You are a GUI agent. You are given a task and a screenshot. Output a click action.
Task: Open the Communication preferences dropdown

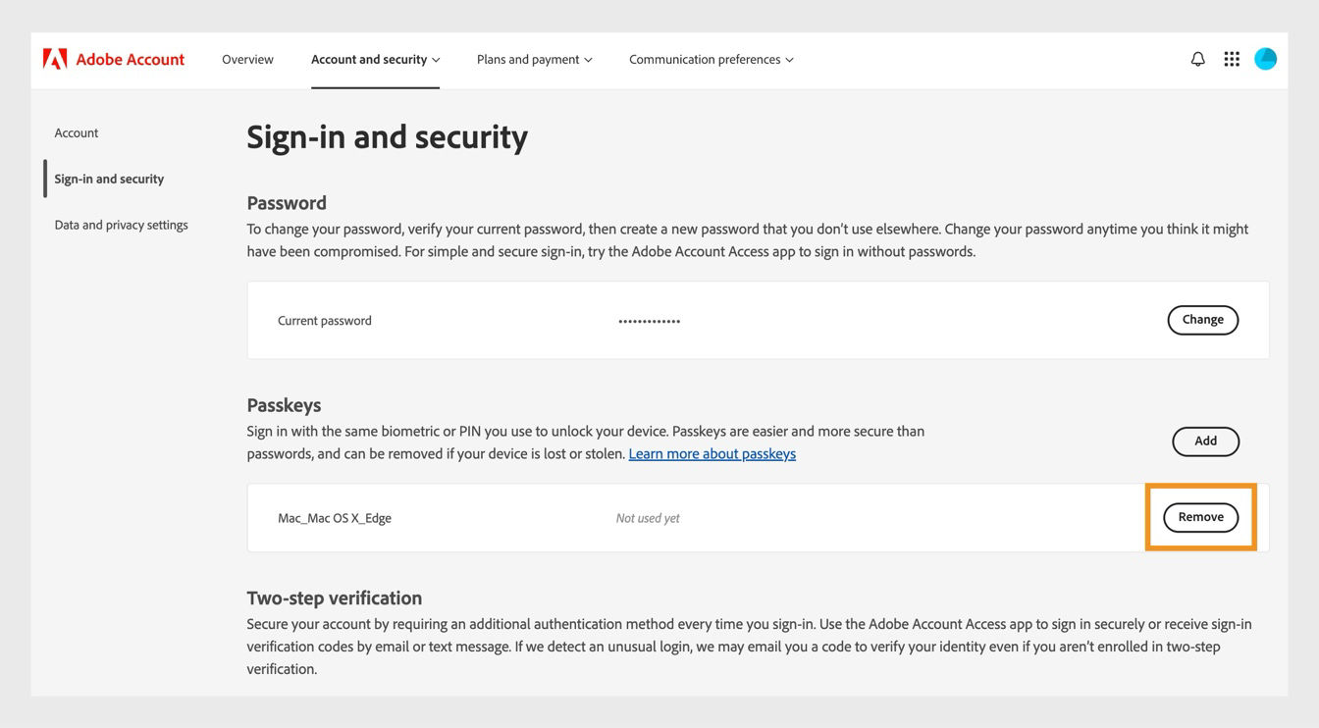coord(710,59)
